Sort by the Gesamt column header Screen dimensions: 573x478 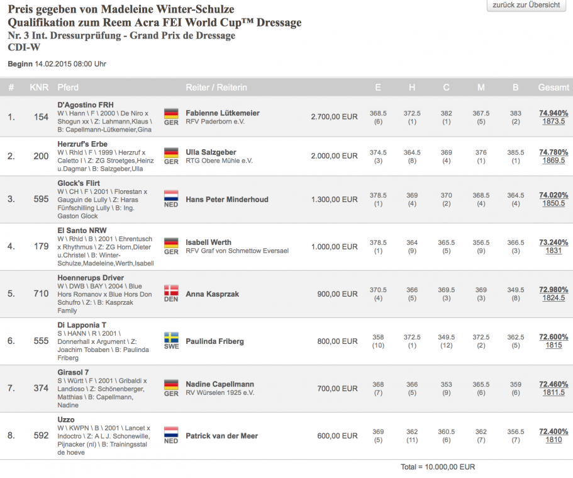(554, 88)
